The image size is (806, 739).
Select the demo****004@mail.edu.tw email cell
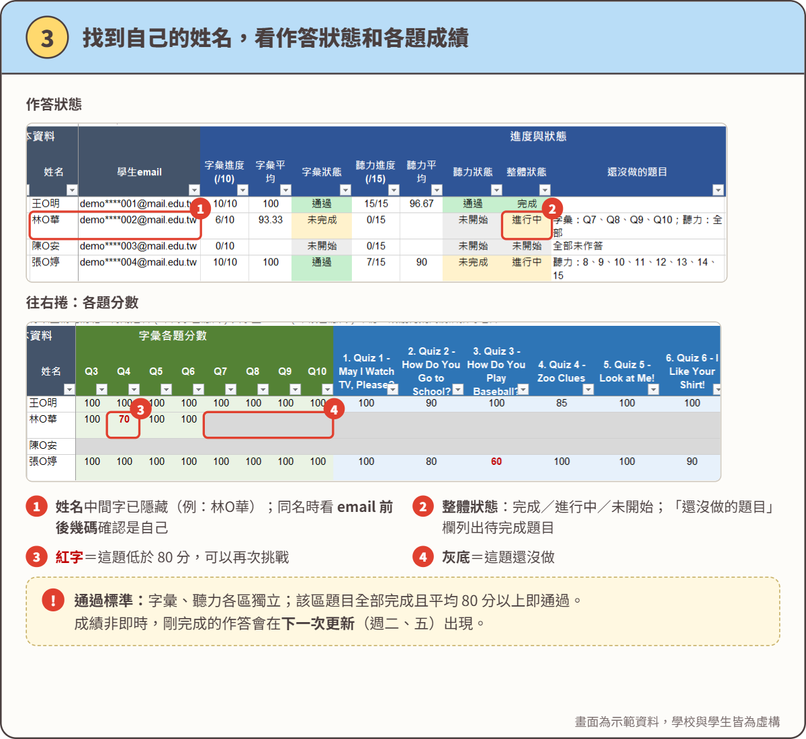[139, 267]
